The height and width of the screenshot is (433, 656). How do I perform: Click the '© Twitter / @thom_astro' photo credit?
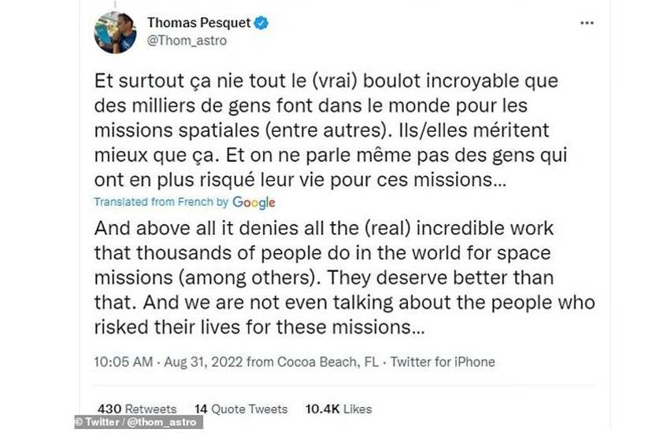coord(139,424)
